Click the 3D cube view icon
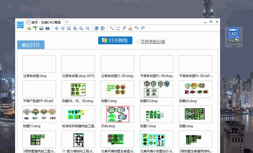This screenshot has height=153, width=253. (103, 28)
